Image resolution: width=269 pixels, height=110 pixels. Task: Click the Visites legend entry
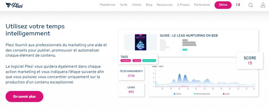178,94
